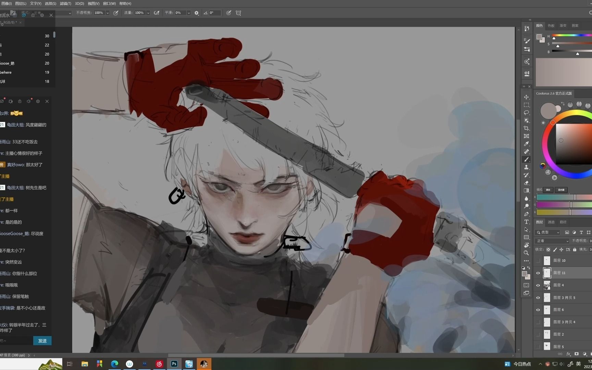The height and width of the screenshot is (370, 592).
Task: Adjust the brightness B slider handle
Action: (578, 54)
